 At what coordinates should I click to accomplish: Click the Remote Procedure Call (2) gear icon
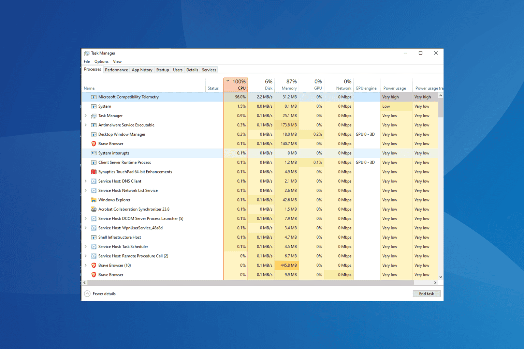(94, 256)
